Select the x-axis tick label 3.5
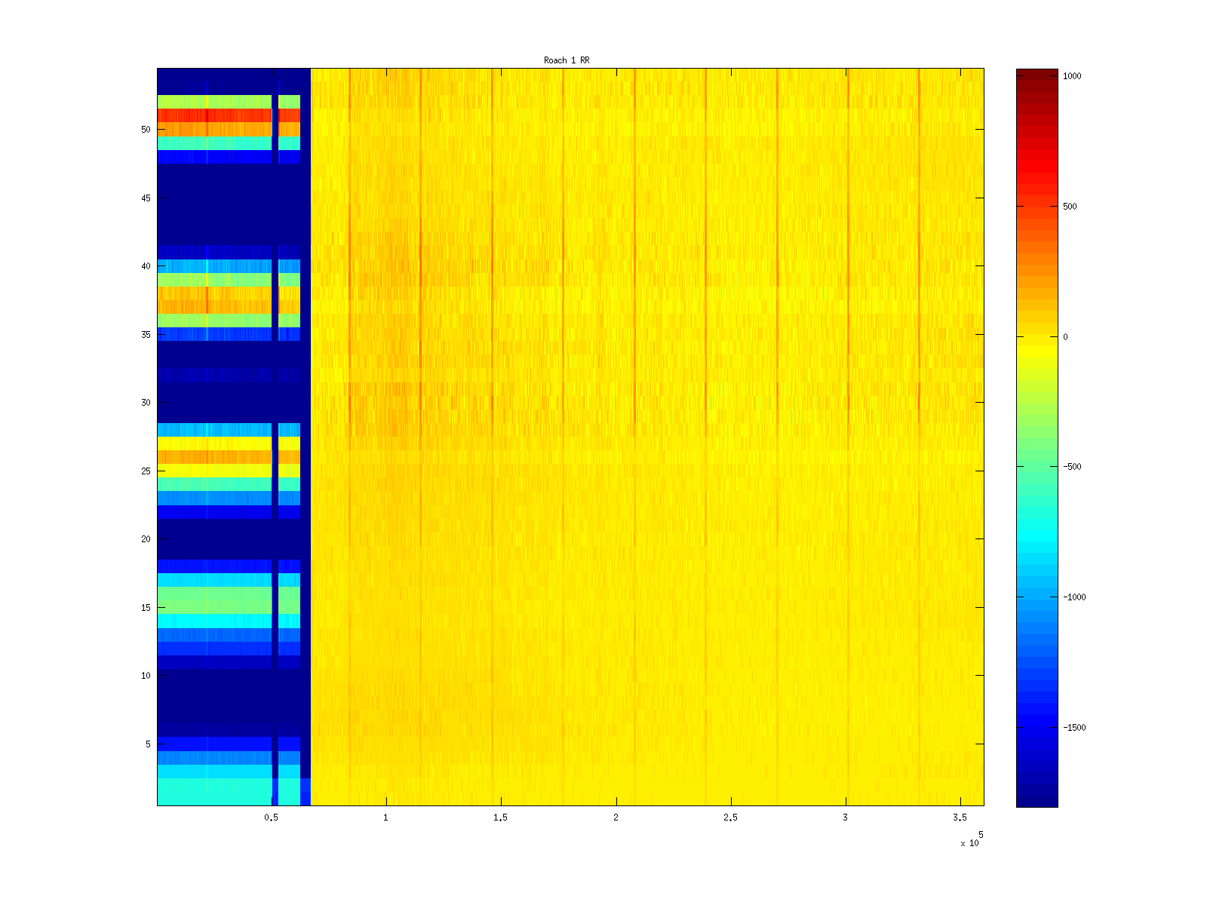 (x=960, y=818)
